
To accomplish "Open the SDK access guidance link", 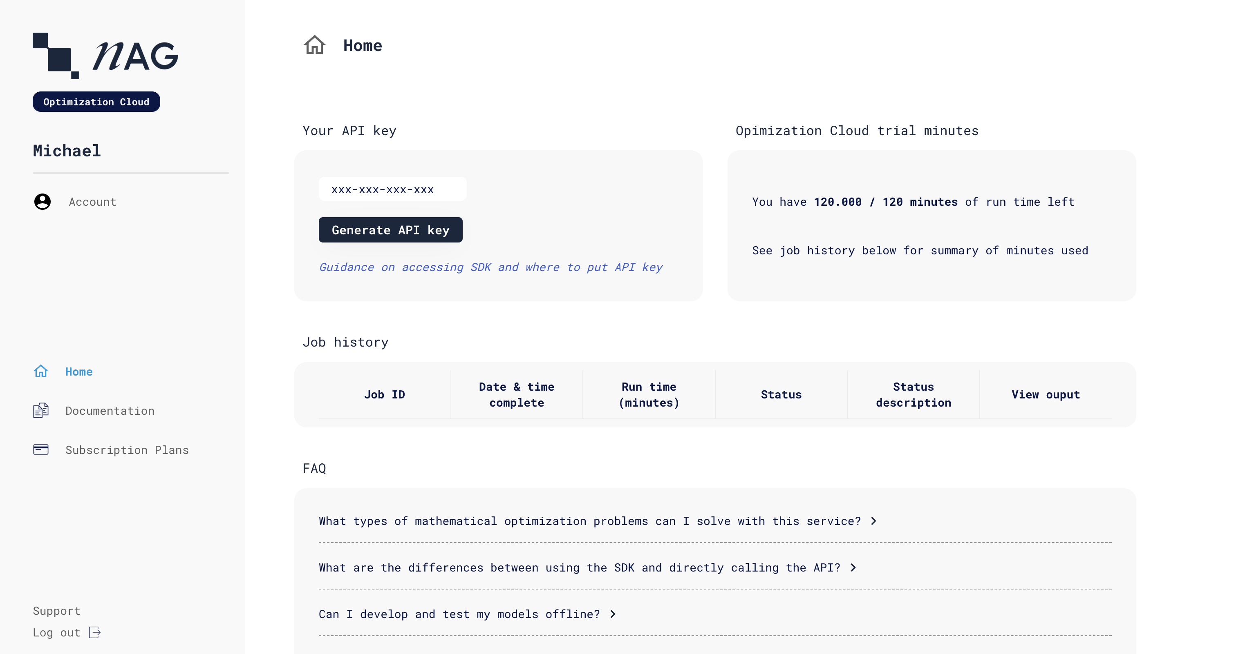I will pyautogui.click(x=490, y=267).
